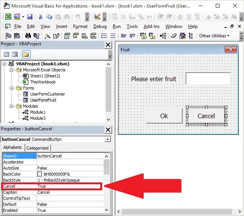This screenshot has width=244, height=216.
Task: Click the Find binoculars icon in the top toolbar
Action: [67, 17]
